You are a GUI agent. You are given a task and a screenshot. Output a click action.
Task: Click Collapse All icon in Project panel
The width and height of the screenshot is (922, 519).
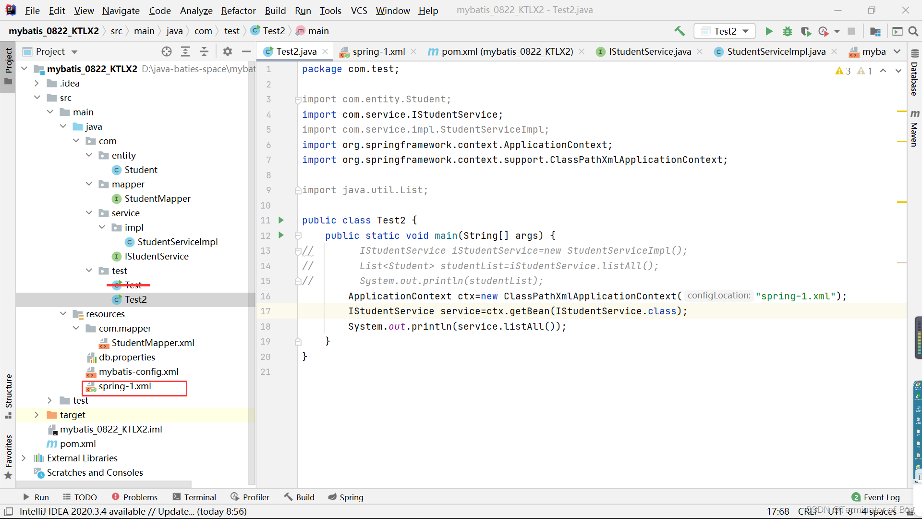[204, 51]
